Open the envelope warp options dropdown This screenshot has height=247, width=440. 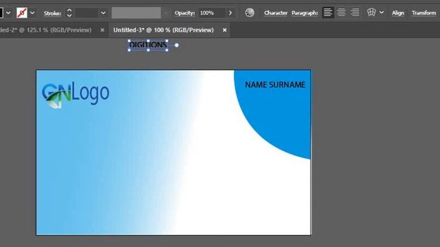pyautogui.click(x=382, y=12)
